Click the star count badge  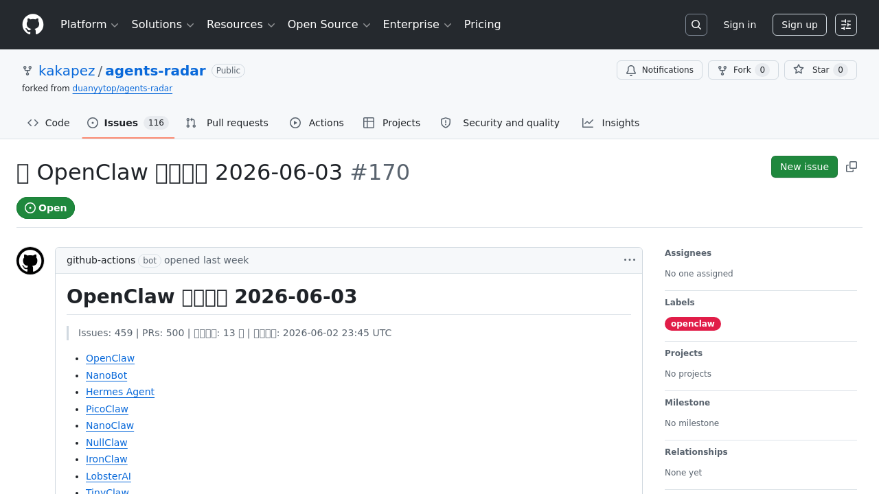click(841, 70)
